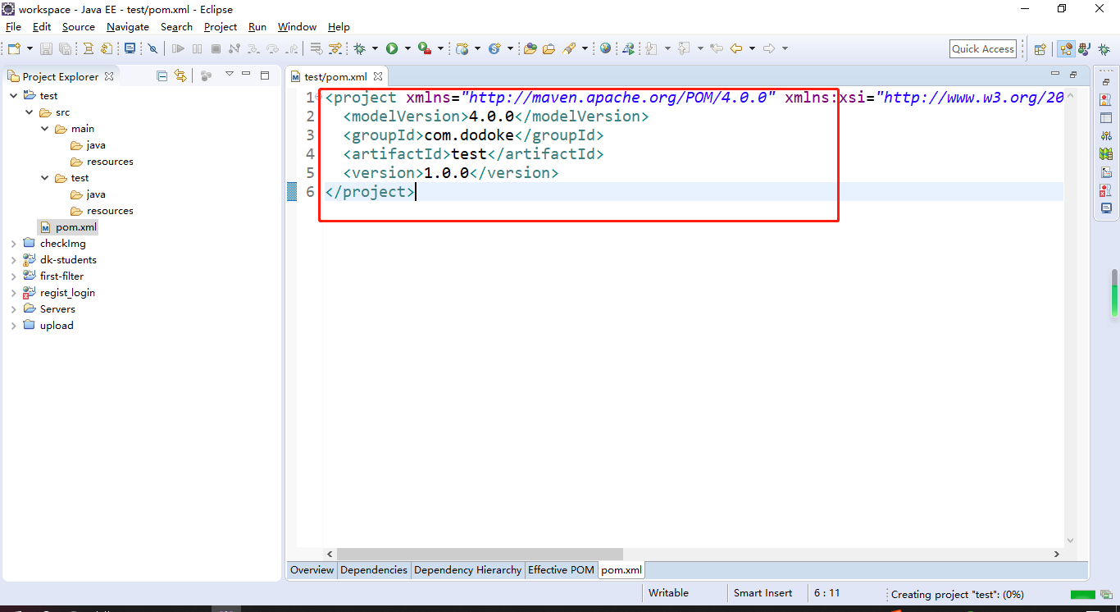Close the test/pom.xml editor tab
The image size is (1120, 612).
(x=378, y=76)
